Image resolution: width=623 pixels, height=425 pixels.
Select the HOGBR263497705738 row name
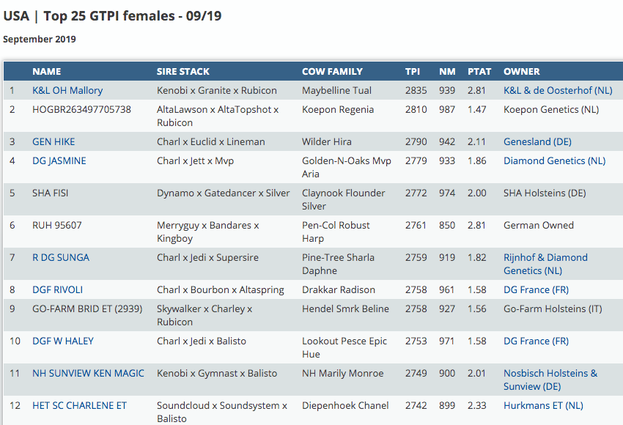(x=82, y=110)
